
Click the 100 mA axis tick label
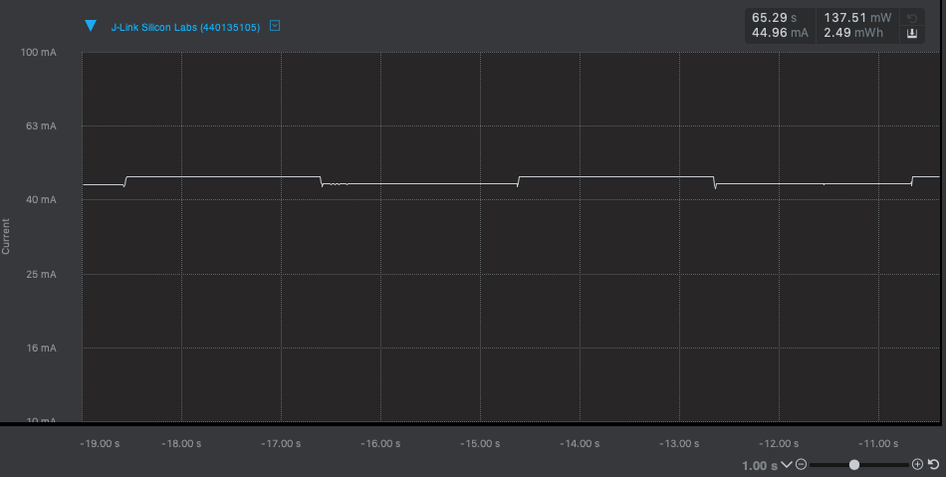[39, 52]
